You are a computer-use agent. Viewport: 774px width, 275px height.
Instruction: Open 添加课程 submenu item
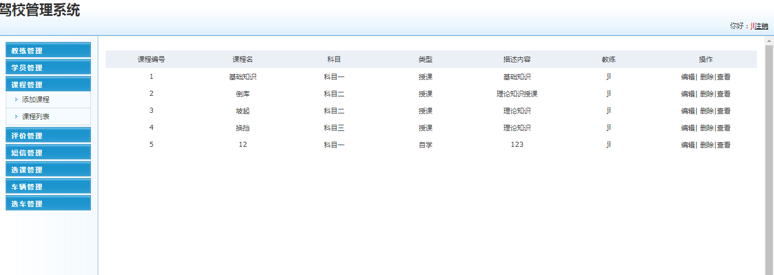(36, 100)
